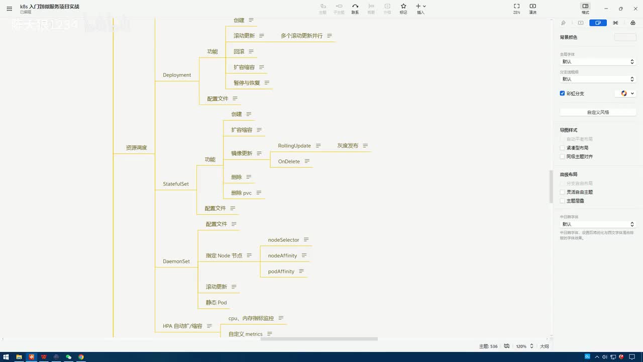This screenshot has height=362, width=643.
Task: Click the note icon beside HPA 自动扩/缩容
Action: tap(209, 326)
